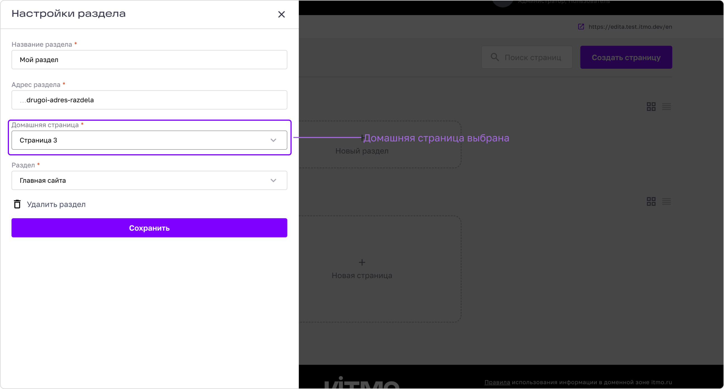Click the ITMO logo in the footer
724x389 pixels.
click(362, 383)
